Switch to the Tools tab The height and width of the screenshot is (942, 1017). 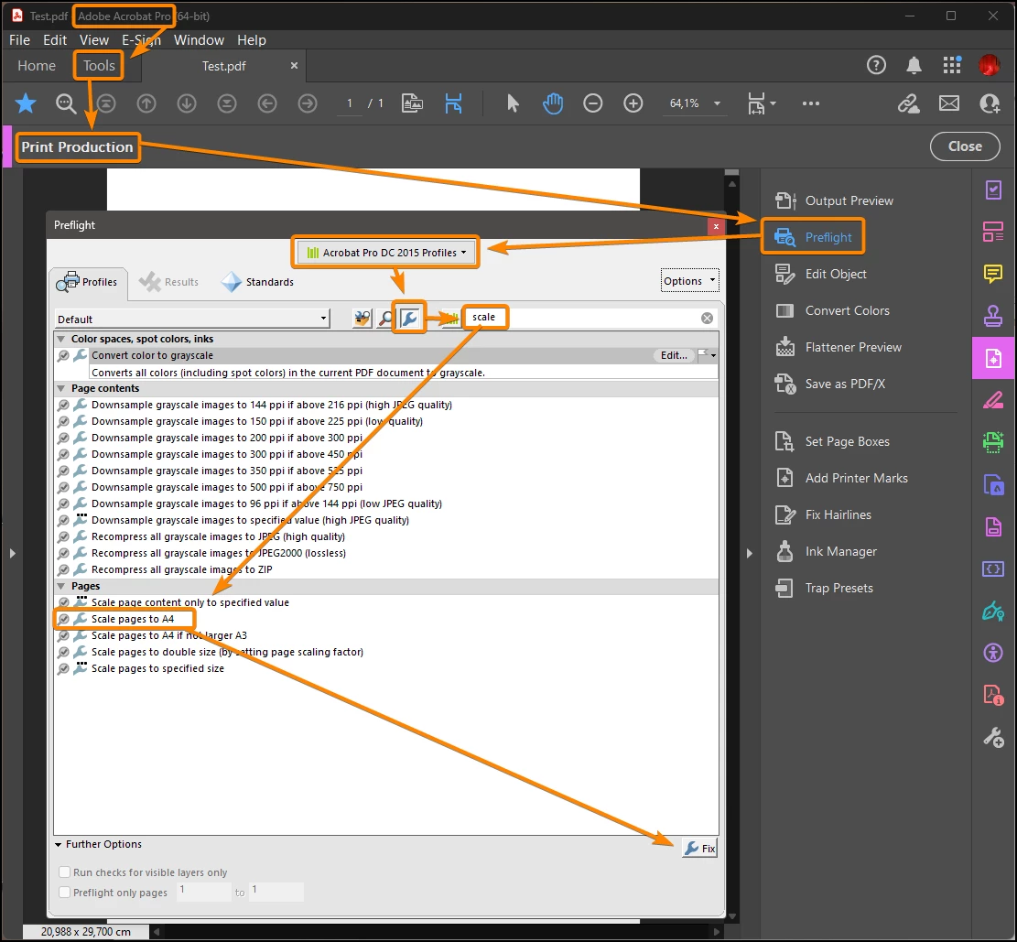[x=99, y=66]
